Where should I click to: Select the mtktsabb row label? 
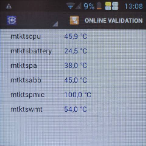[x=26, y=80]
